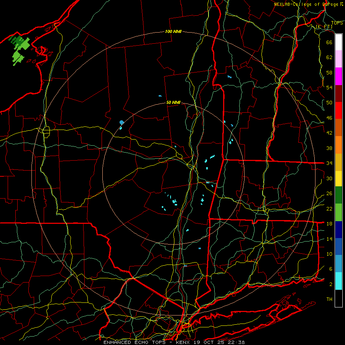Select the magenta legend color block
This screenshot has width=345, height=345.
(x=338, y=76)
